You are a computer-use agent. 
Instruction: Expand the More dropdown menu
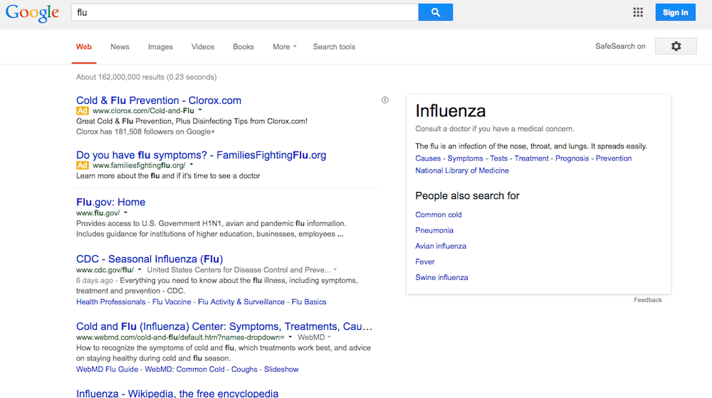point(284,47)
